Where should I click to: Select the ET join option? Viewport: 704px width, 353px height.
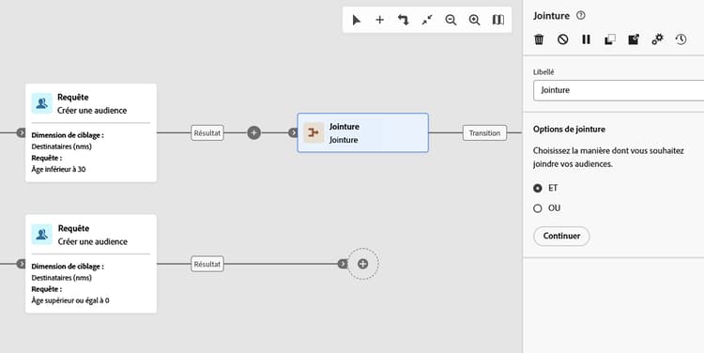click(538, 188)
